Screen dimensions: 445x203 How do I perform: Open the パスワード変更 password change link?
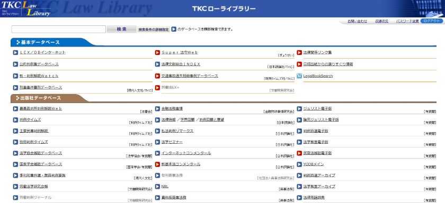point(407,21)
